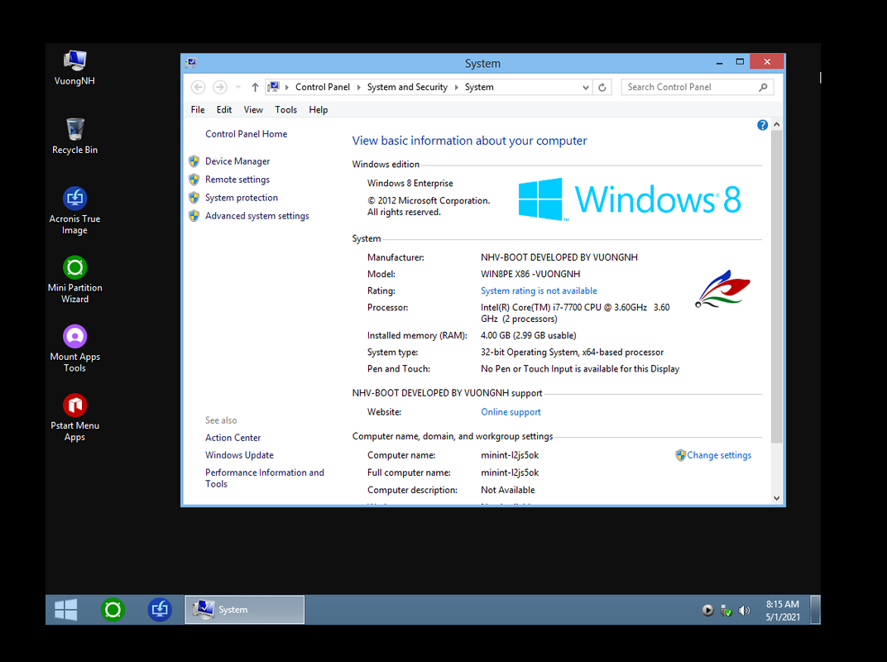
Task: Open the Help menu
Action: click(318, 110)
